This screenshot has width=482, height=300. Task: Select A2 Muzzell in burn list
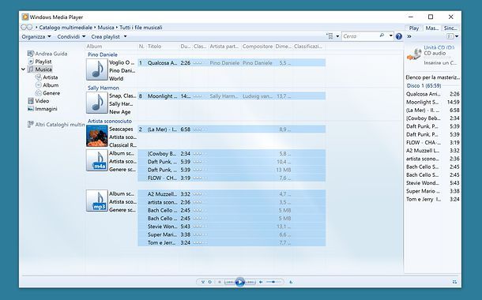432,151
